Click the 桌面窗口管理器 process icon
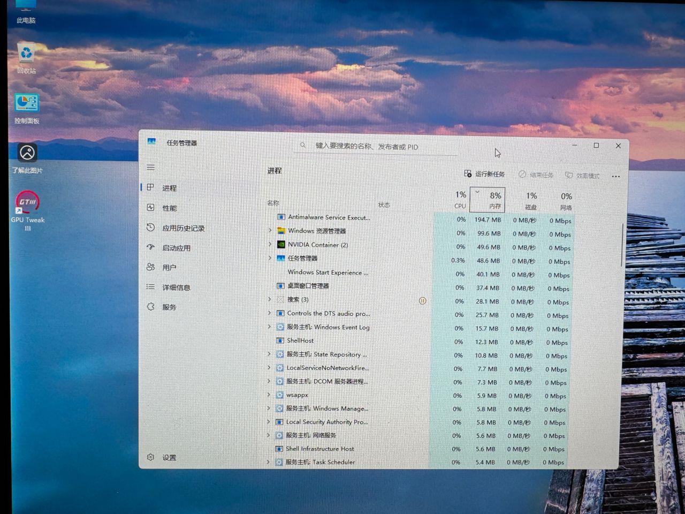This screenshot has height=514, width=685. pyautogui.click(x=280, y=286)
